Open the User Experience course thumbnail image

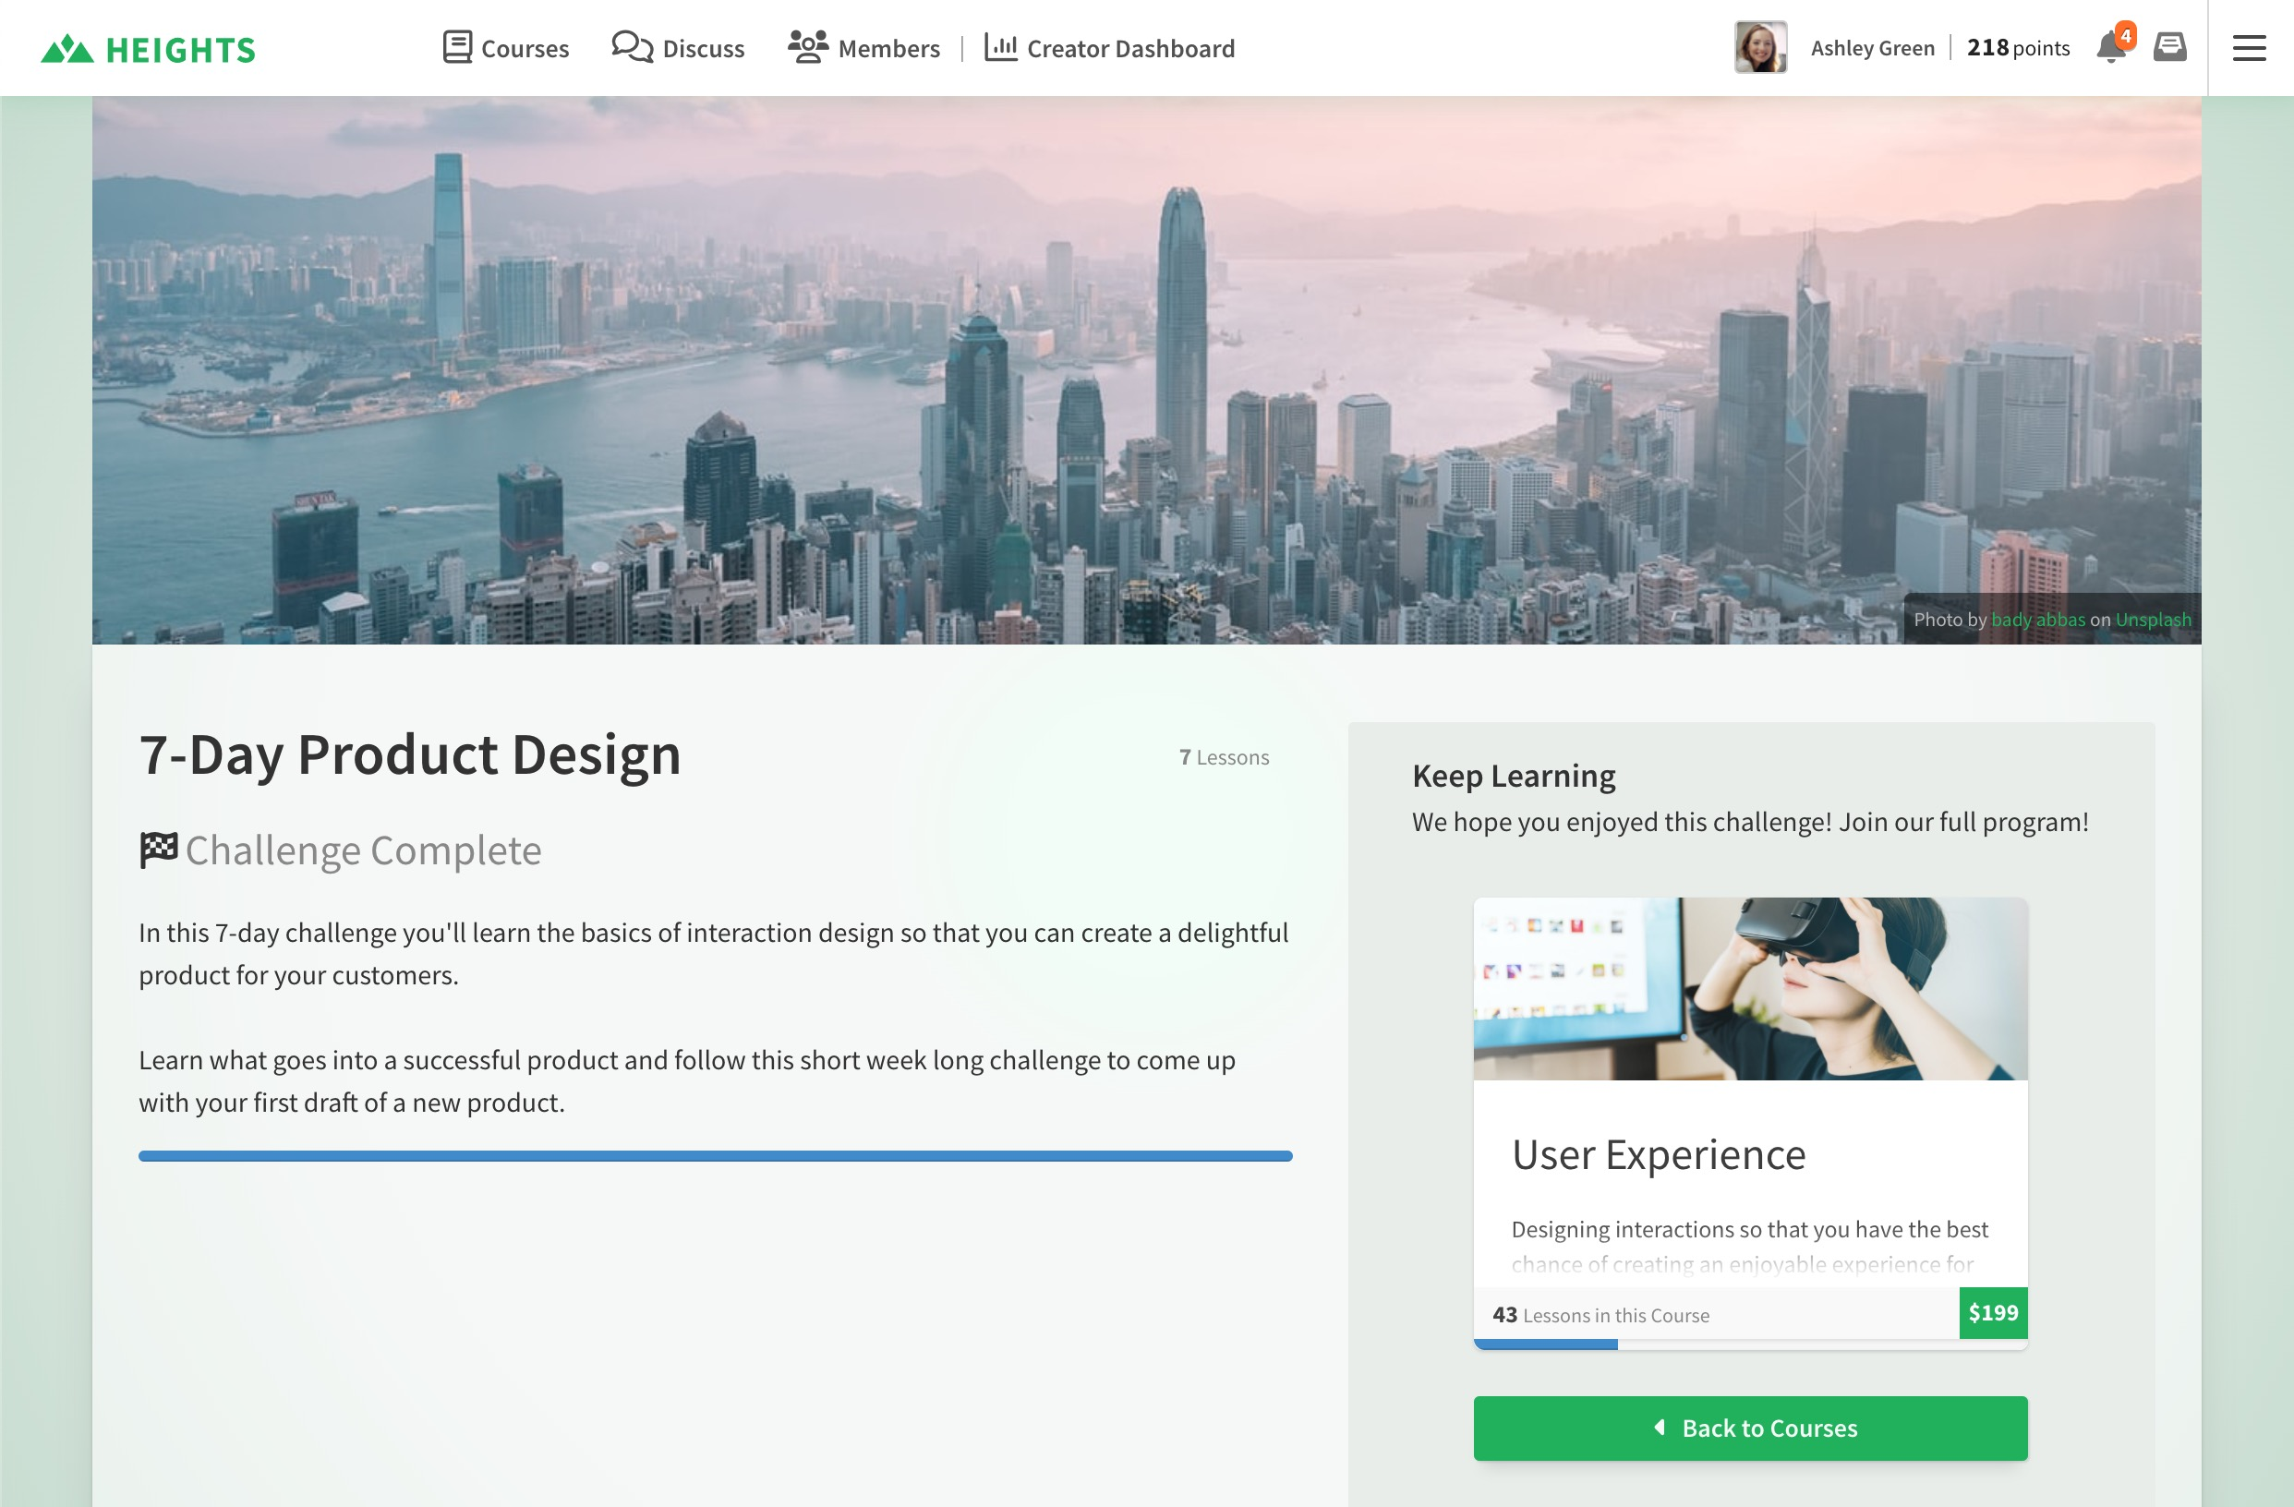click(1749, 989)
